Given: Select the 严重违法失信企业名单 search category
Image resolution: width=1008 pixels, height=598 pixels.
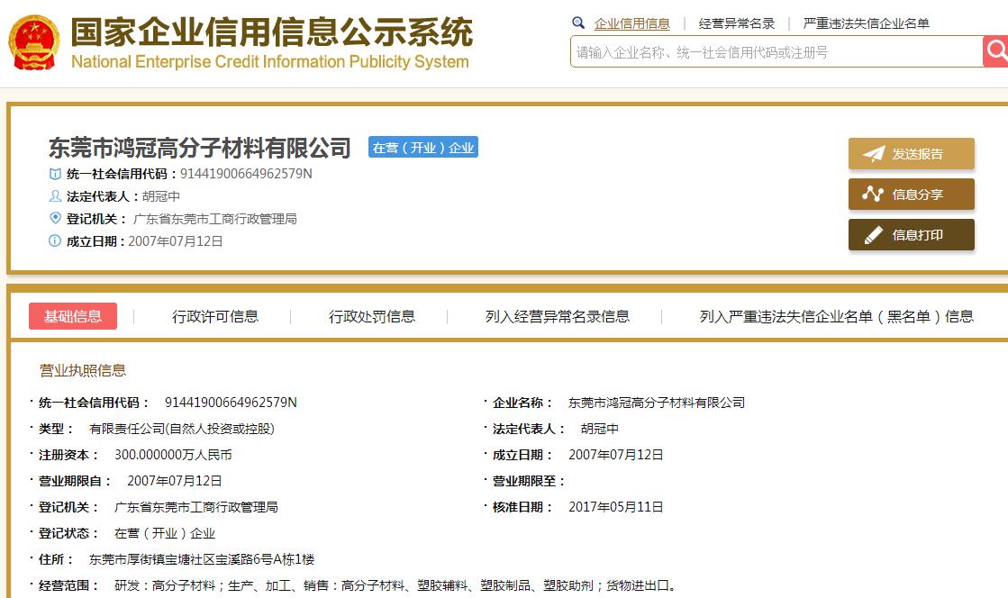Looking at the screenshot, I should (866, 23).
